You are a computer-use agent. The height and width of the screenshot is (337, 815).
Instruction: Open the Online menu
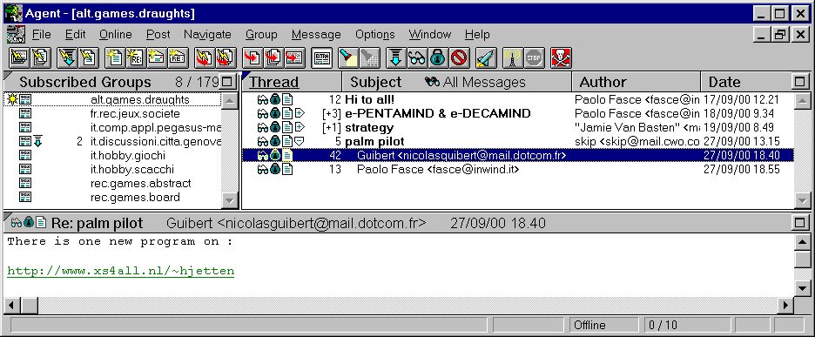116,34
